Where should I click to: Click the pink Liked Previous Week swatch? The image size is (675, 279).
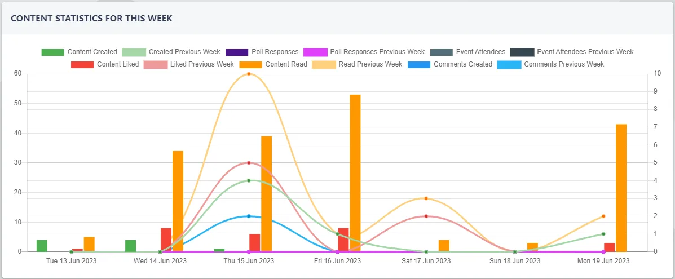(x=156, y=65)
